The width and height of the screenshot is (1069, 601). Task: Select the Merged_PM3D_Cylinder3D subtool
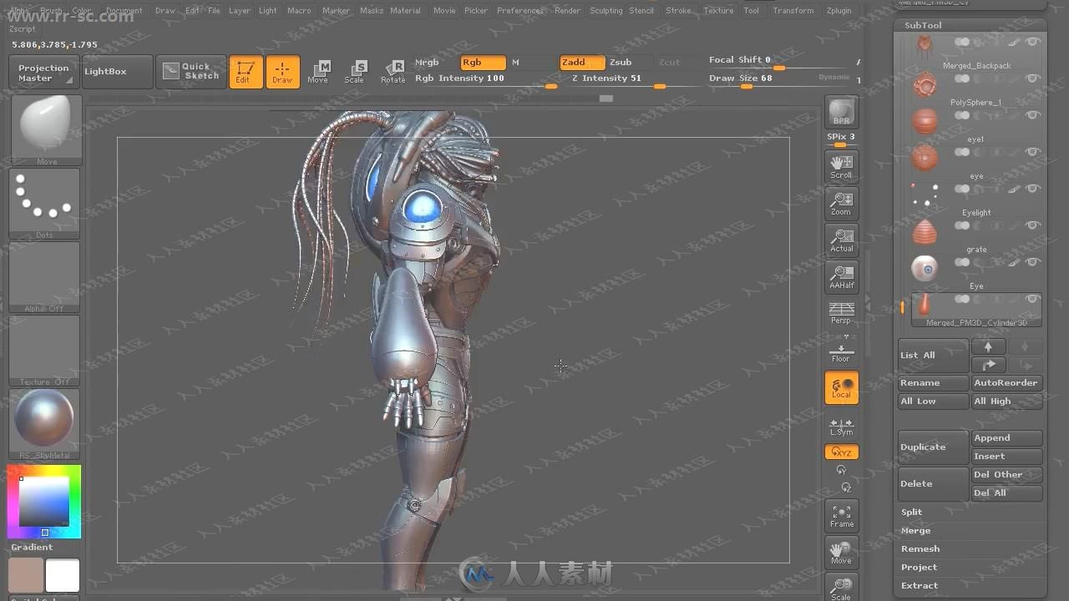point(975,310)
